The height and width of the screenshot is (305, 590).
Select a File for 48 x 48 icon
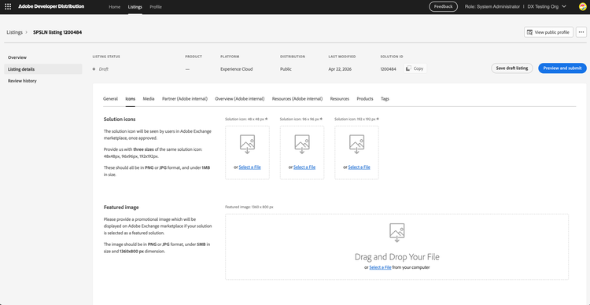[249, 167]
